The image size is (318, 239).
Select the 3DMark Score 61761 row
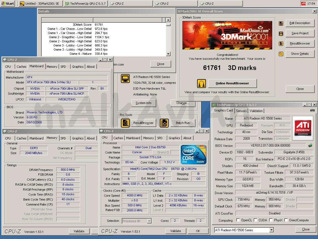(104, 25)
